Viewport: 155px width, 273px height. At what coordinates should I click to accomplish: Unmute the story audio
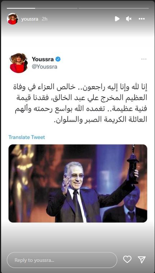129,19
